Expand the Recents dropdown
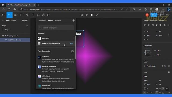172x97 pixels. tap(41, 33)
